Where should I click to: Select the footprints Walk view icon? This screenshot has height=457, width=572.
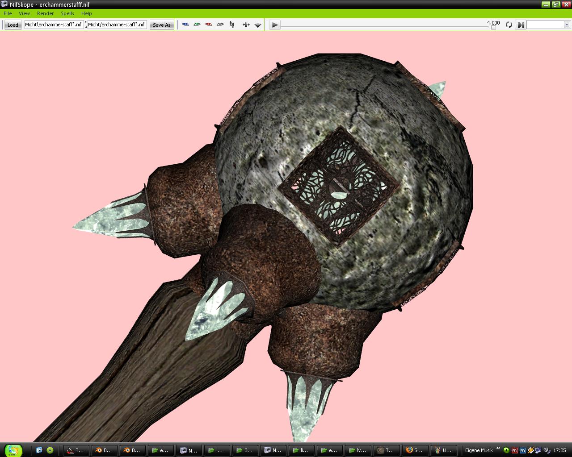(x=232, y=25)
